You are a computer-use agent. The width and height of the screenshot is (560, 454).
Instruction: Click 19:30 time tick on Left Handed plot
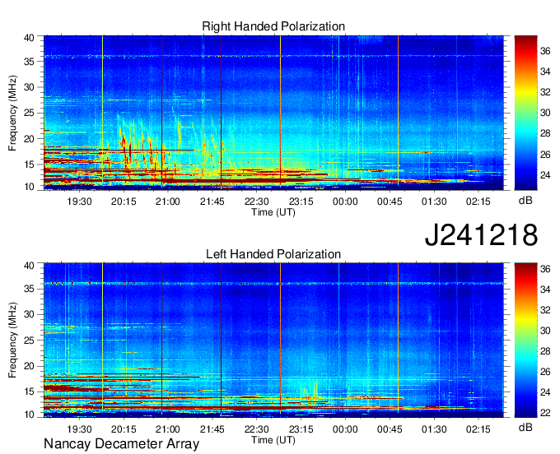[x=79, y=429]
